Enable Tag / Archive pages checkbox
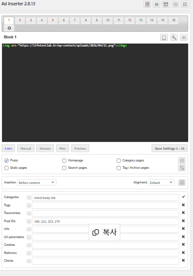The image size is (193, 276). [x=119, y=168]
